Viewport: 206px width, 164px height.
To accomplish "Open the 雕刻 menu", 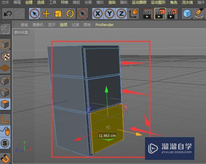I will coord(124,2).
